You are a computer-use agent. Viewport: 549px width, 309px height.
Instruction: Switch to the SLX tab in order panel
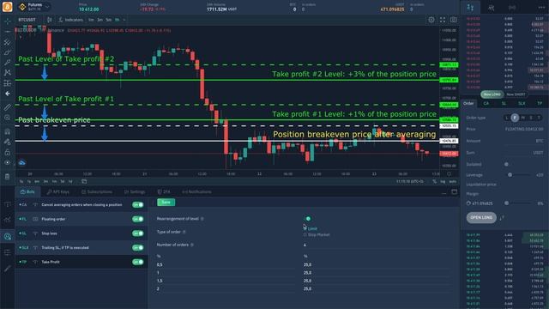point(522,103)
